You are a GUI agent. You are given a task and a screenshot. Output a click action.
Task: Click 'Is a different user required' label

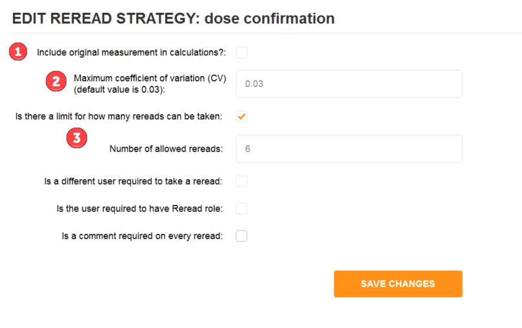(133, 182)
